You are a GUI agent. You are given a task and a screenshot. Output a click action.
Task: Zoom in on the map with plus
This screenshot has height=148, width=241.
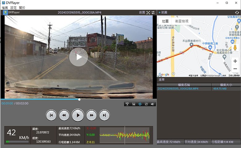(235, 61)
